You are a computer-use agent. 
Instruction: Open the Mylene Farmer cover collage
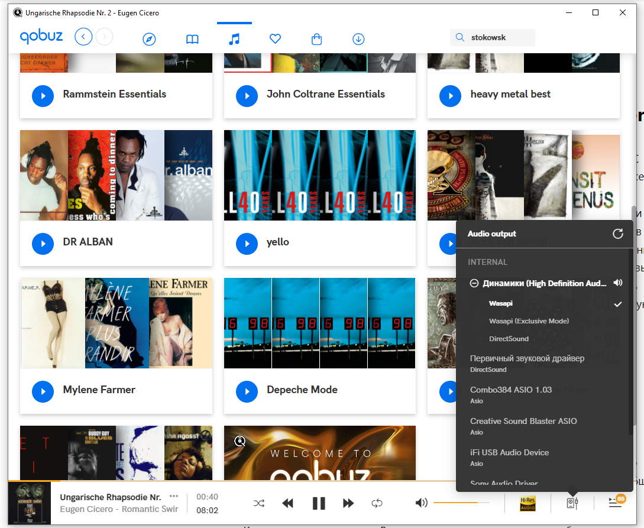(x=116, y=323)
